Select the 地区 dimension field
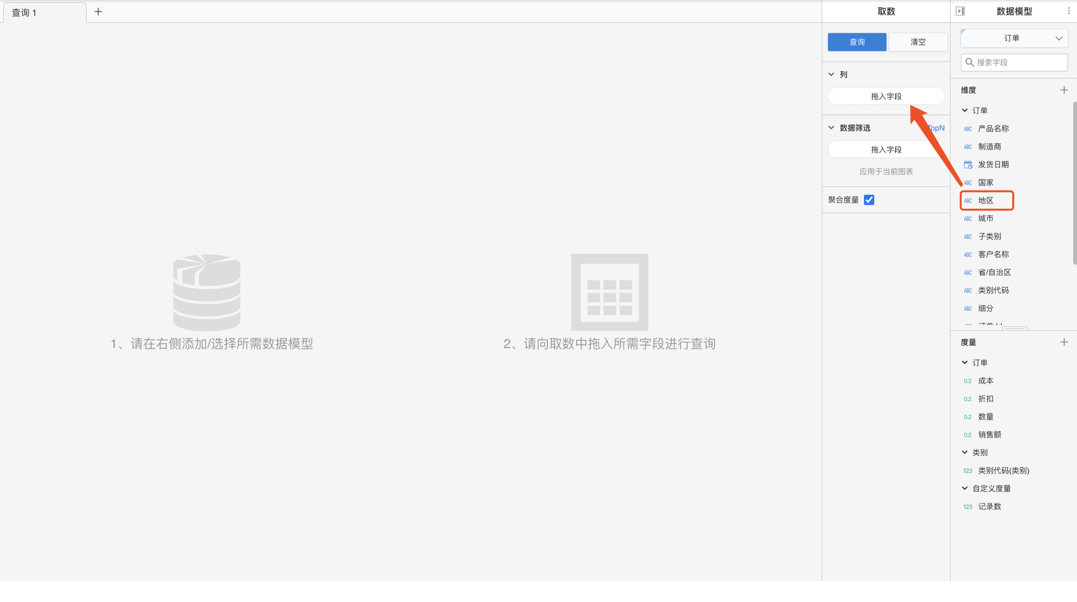Screen dimensions: 1077x602 click(x=985, y=200)
